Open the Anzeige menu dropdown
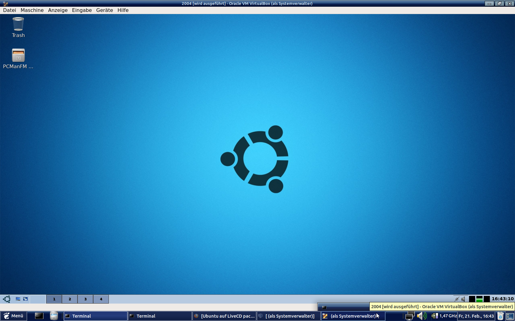 pos(58,10)
